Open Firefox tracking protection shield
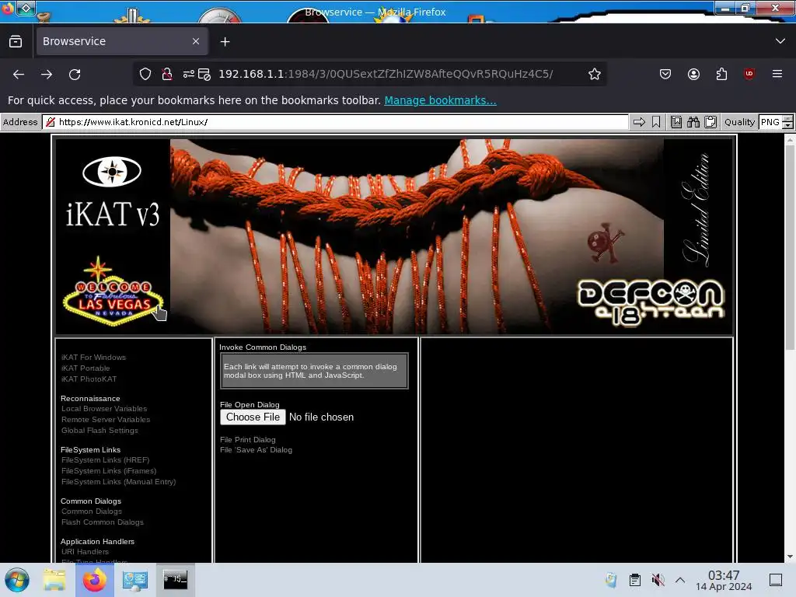The image size is (796, 597). tap(145, 74)
